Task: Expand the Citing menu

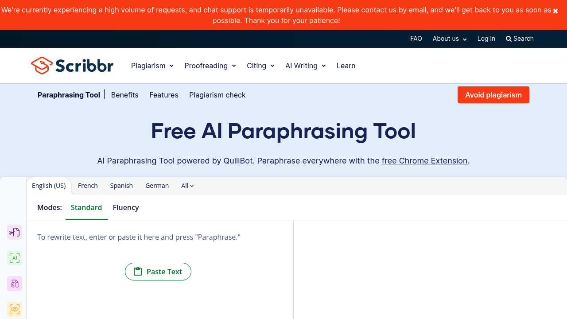Action: [260, 66]
